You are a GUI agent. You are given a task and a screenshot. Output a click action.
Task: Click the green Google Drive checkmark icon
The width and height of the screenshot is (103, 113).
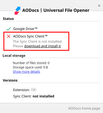click(x=9, y=29)
